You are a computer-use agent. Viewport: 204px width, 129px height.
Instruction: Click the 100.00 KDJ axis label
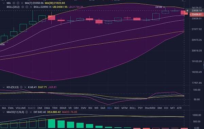pos(197,90)
